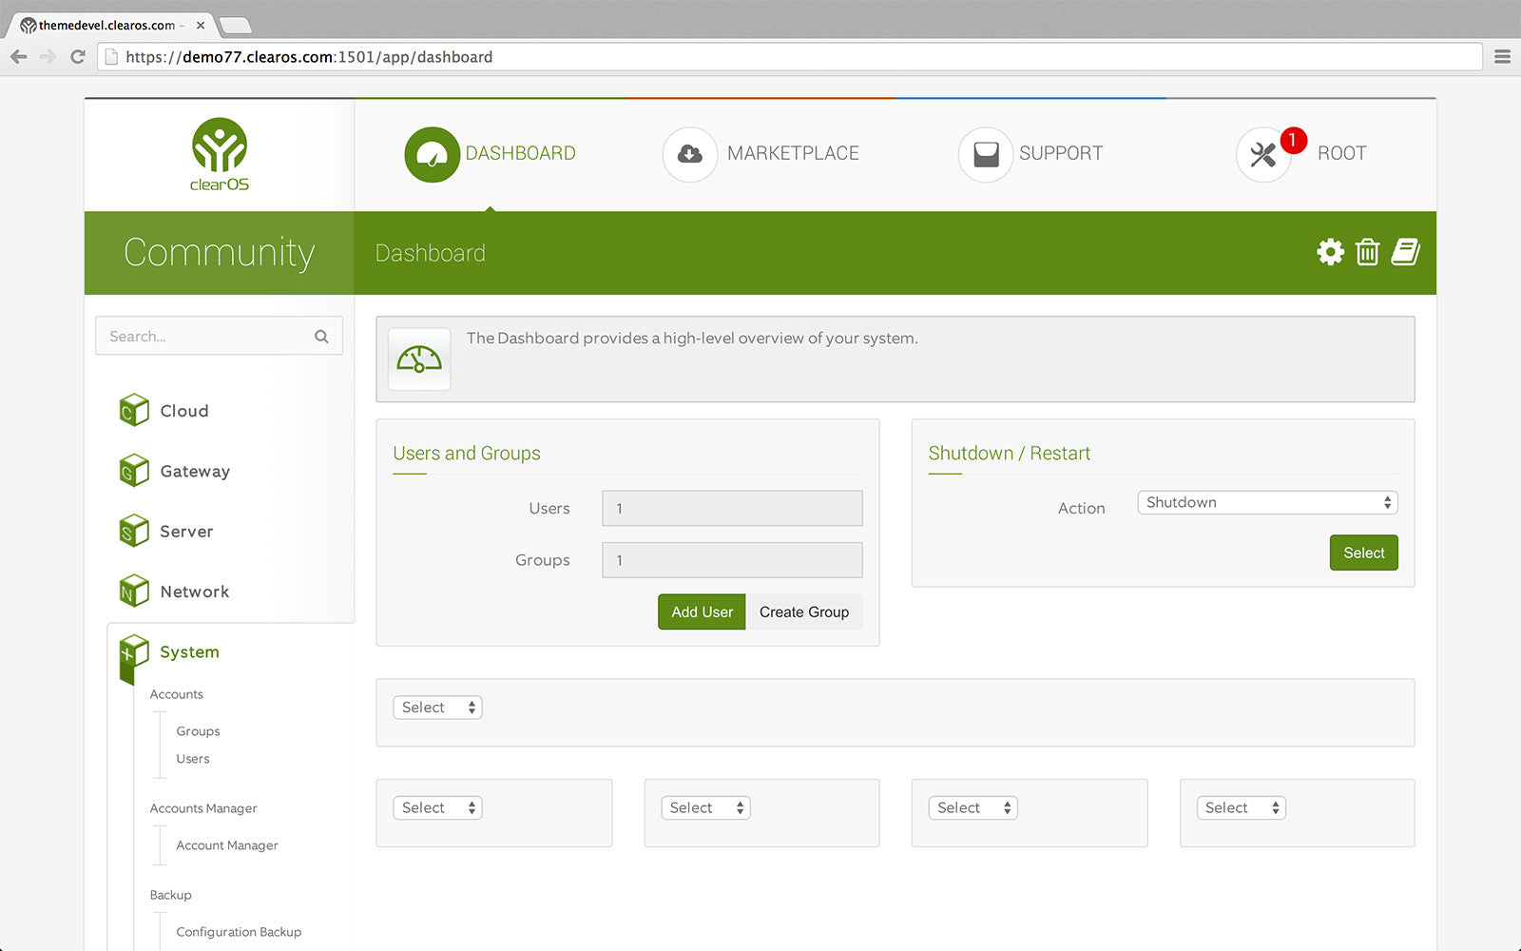The height and width of the screenshot is (951, 1521).
Task: Click the Cloud cube icon
Action: pos(134,410)
